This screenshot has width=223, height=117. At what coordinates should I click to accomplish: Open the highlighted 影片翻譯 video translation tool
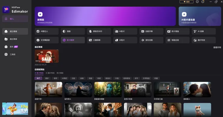click(73, 40)
